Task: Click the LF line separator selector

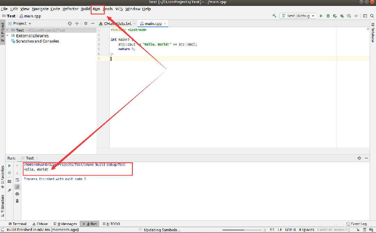Action: point(280,230)
